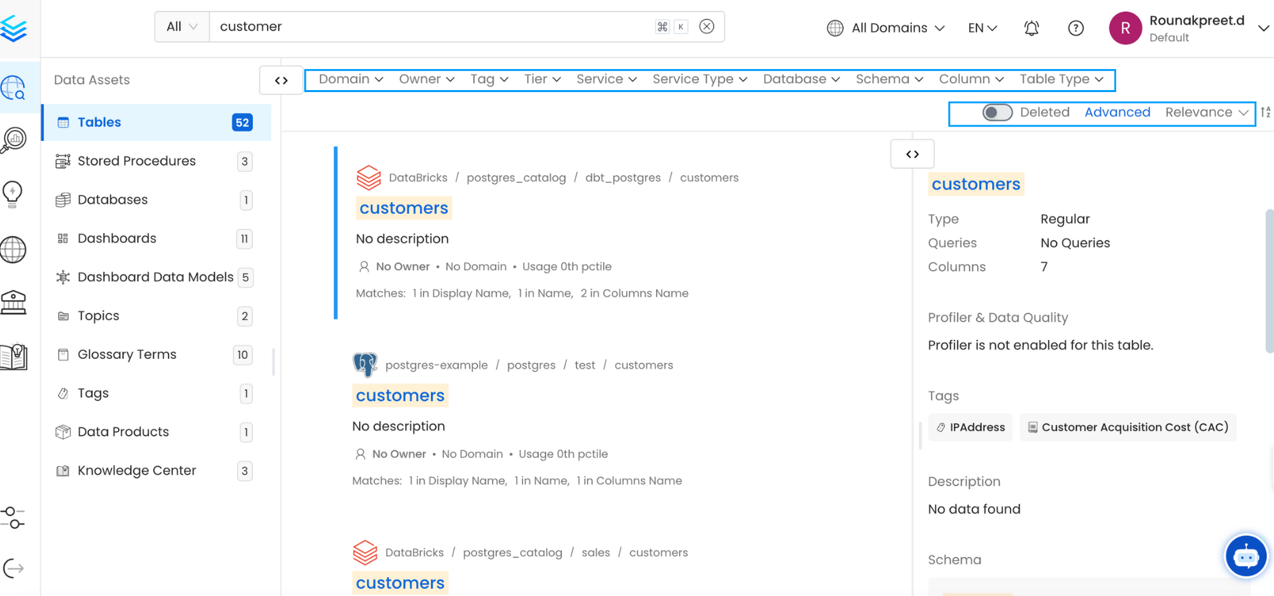Open the Domain filter dropdown
Image resolution: width=1274 pixels, height=596 pixels.
pos(351,79)
